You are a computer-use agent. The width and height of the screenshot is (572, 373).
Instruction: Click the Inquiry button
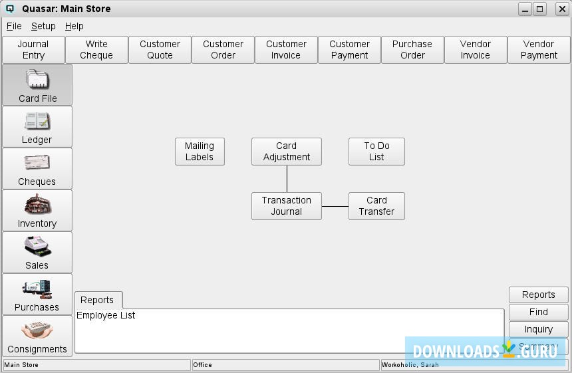[539, 329]
